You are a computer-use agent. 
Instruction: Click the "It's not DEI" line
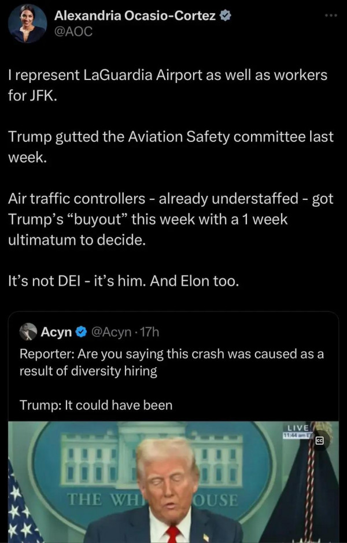(124, 281)
